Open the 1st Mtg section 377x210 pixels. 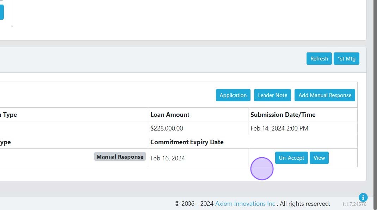[346, 59]
